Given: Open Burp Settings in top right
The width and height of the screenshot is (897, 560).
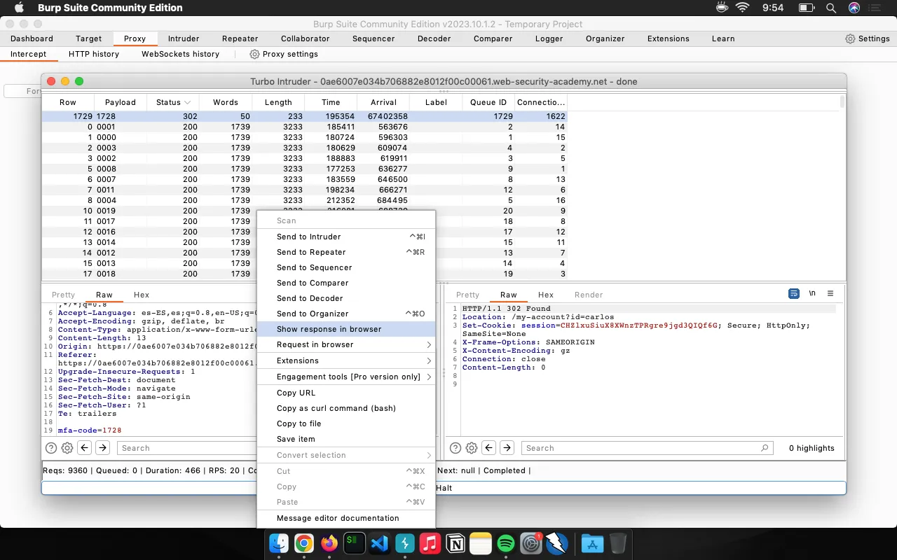Looking at the screenshot, I should click(x=868, y=38).
